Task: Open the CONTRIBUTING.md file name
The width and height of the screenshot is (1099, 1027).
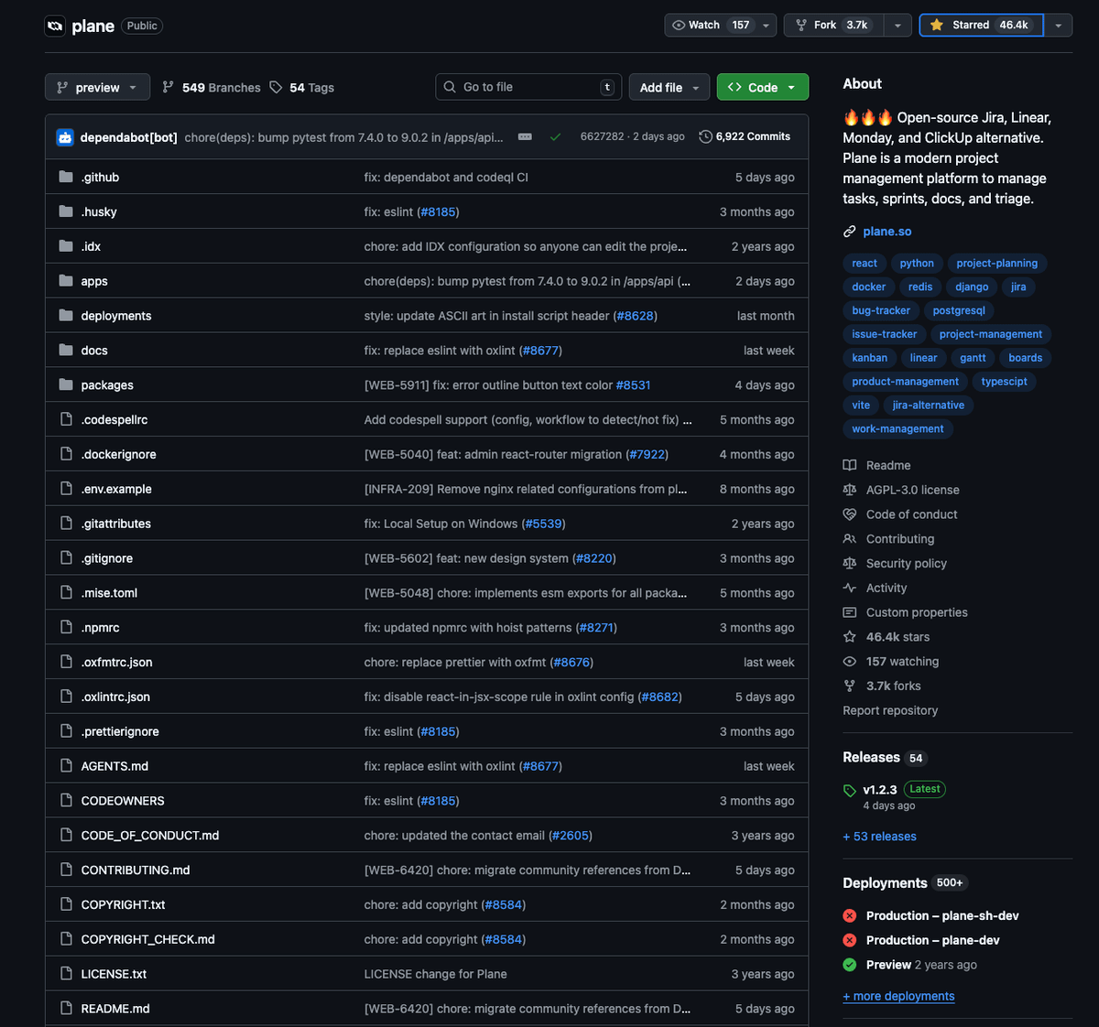Action: pos(136,870)
